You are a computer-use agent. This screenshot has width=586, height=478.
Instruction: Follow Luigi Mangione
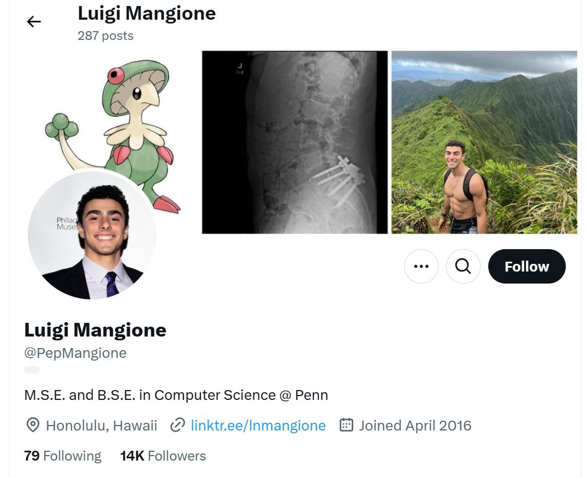pos(526,266)
